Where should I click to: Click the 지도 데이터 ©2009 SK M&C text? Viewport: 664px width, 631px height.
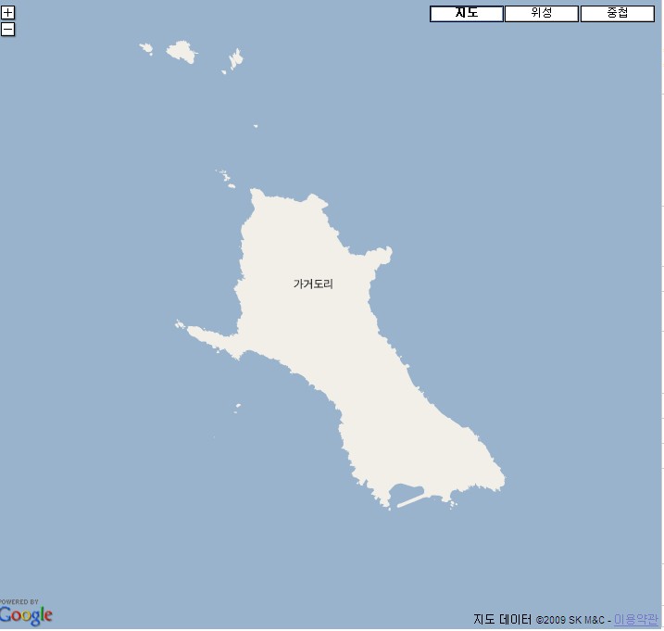[540, 620]
